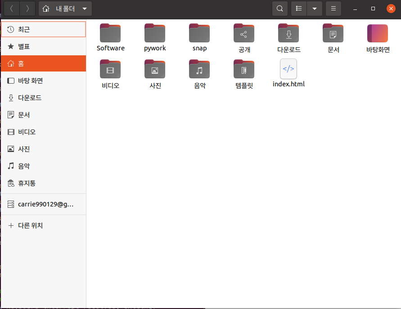Screen dimensions: 401x309
Task: Open the Software folder
Action: tap(110, 33)
